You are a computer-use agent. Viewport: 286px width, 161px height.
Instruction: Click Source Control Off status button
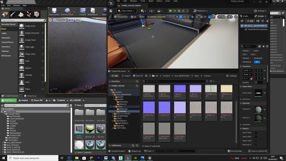257,151
